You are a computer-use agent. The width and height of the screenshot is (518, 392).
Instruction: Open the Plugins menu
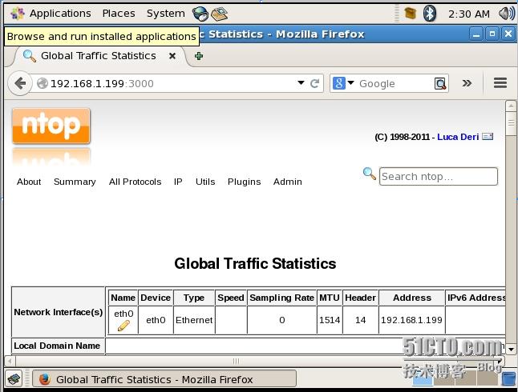coord(244,182)
